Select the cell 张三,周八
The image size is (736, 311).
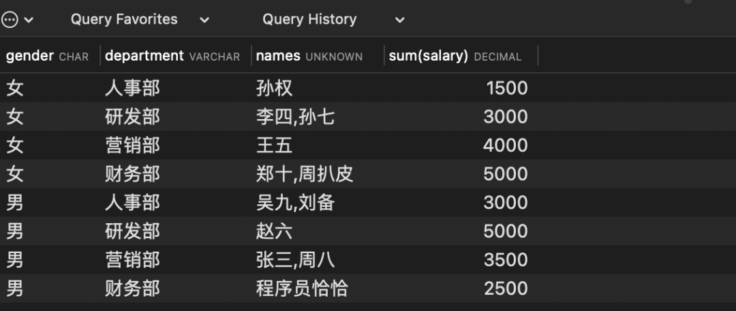point(295,260)
